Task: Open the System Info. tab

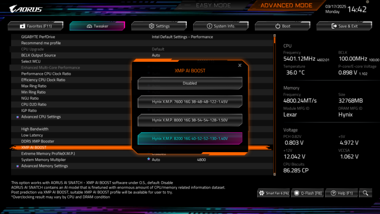Action: coord(221,26)
